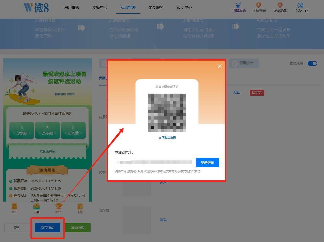This screenshot has width=324, height=242.
Task: Click the 下载二维码 link
Action: (167, 137)
